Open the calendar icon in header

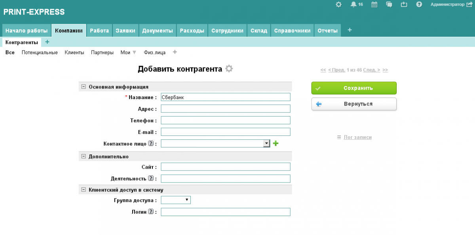tap(374, 4)
